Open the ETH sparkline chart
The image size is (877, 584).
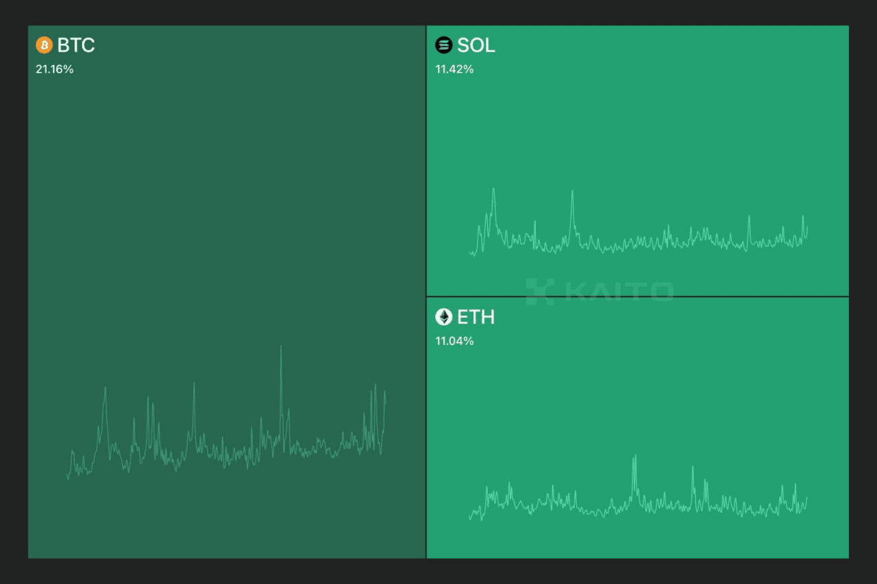[x=639, y=487]
